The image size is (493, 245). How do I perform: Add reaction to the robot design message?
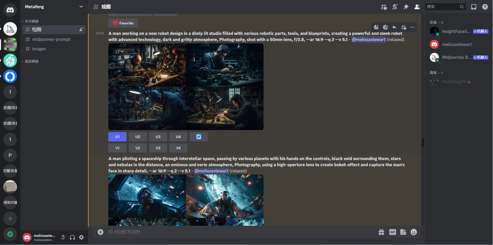[x=376, y=27]
